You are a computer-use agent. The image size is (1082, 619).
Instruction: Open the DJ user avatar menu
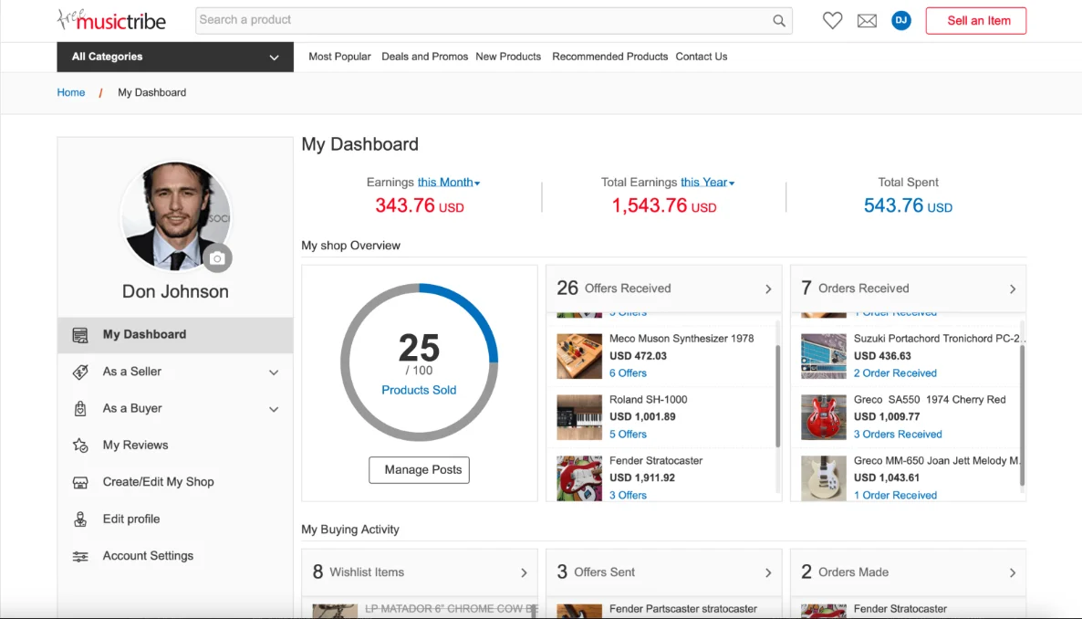pos(900,21)
